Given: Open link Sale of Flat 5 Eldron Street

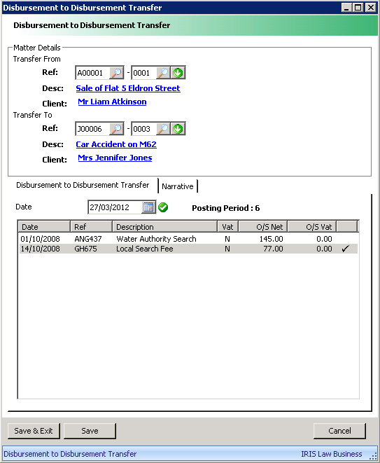Looking at the screenshot, I should 128,88.
